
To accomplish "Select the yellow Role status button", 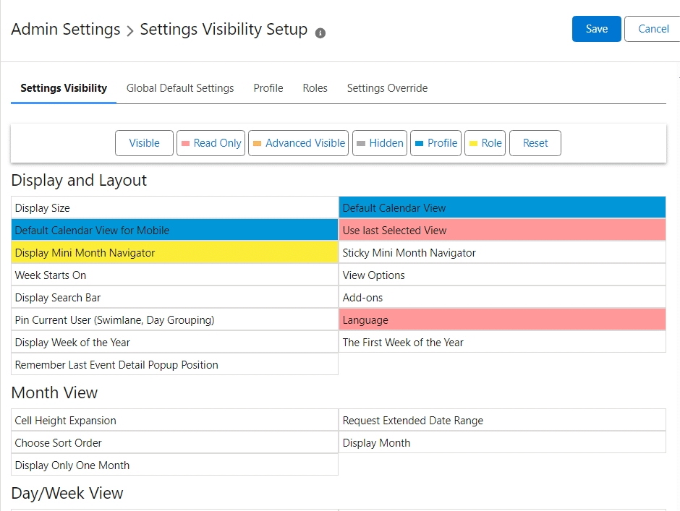I will pos(485,143).
